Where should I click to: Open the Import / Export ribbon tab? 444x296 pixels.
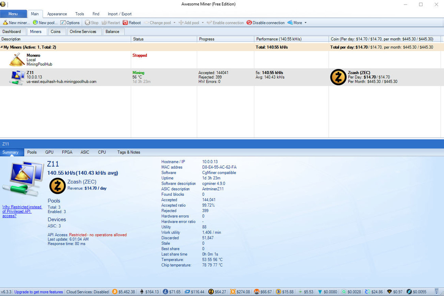(x=119, y=14)
